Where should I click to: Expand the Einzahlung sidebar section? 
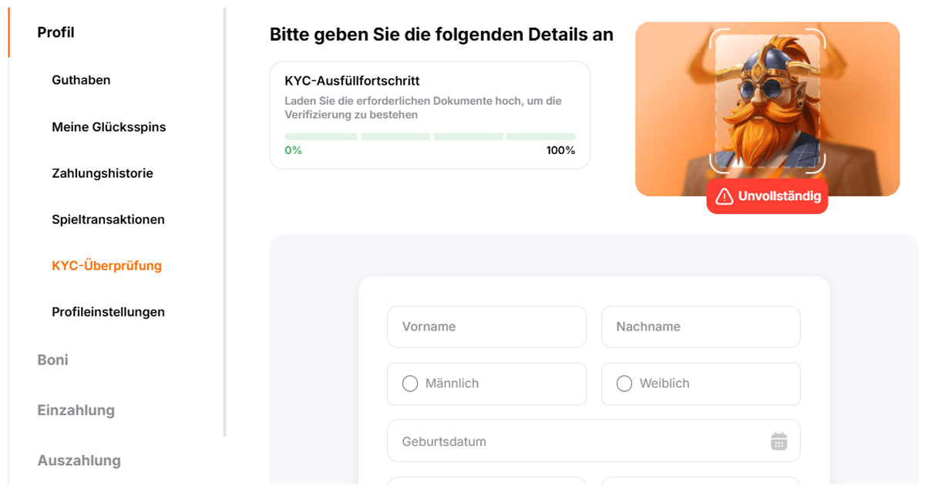point(76,410)
